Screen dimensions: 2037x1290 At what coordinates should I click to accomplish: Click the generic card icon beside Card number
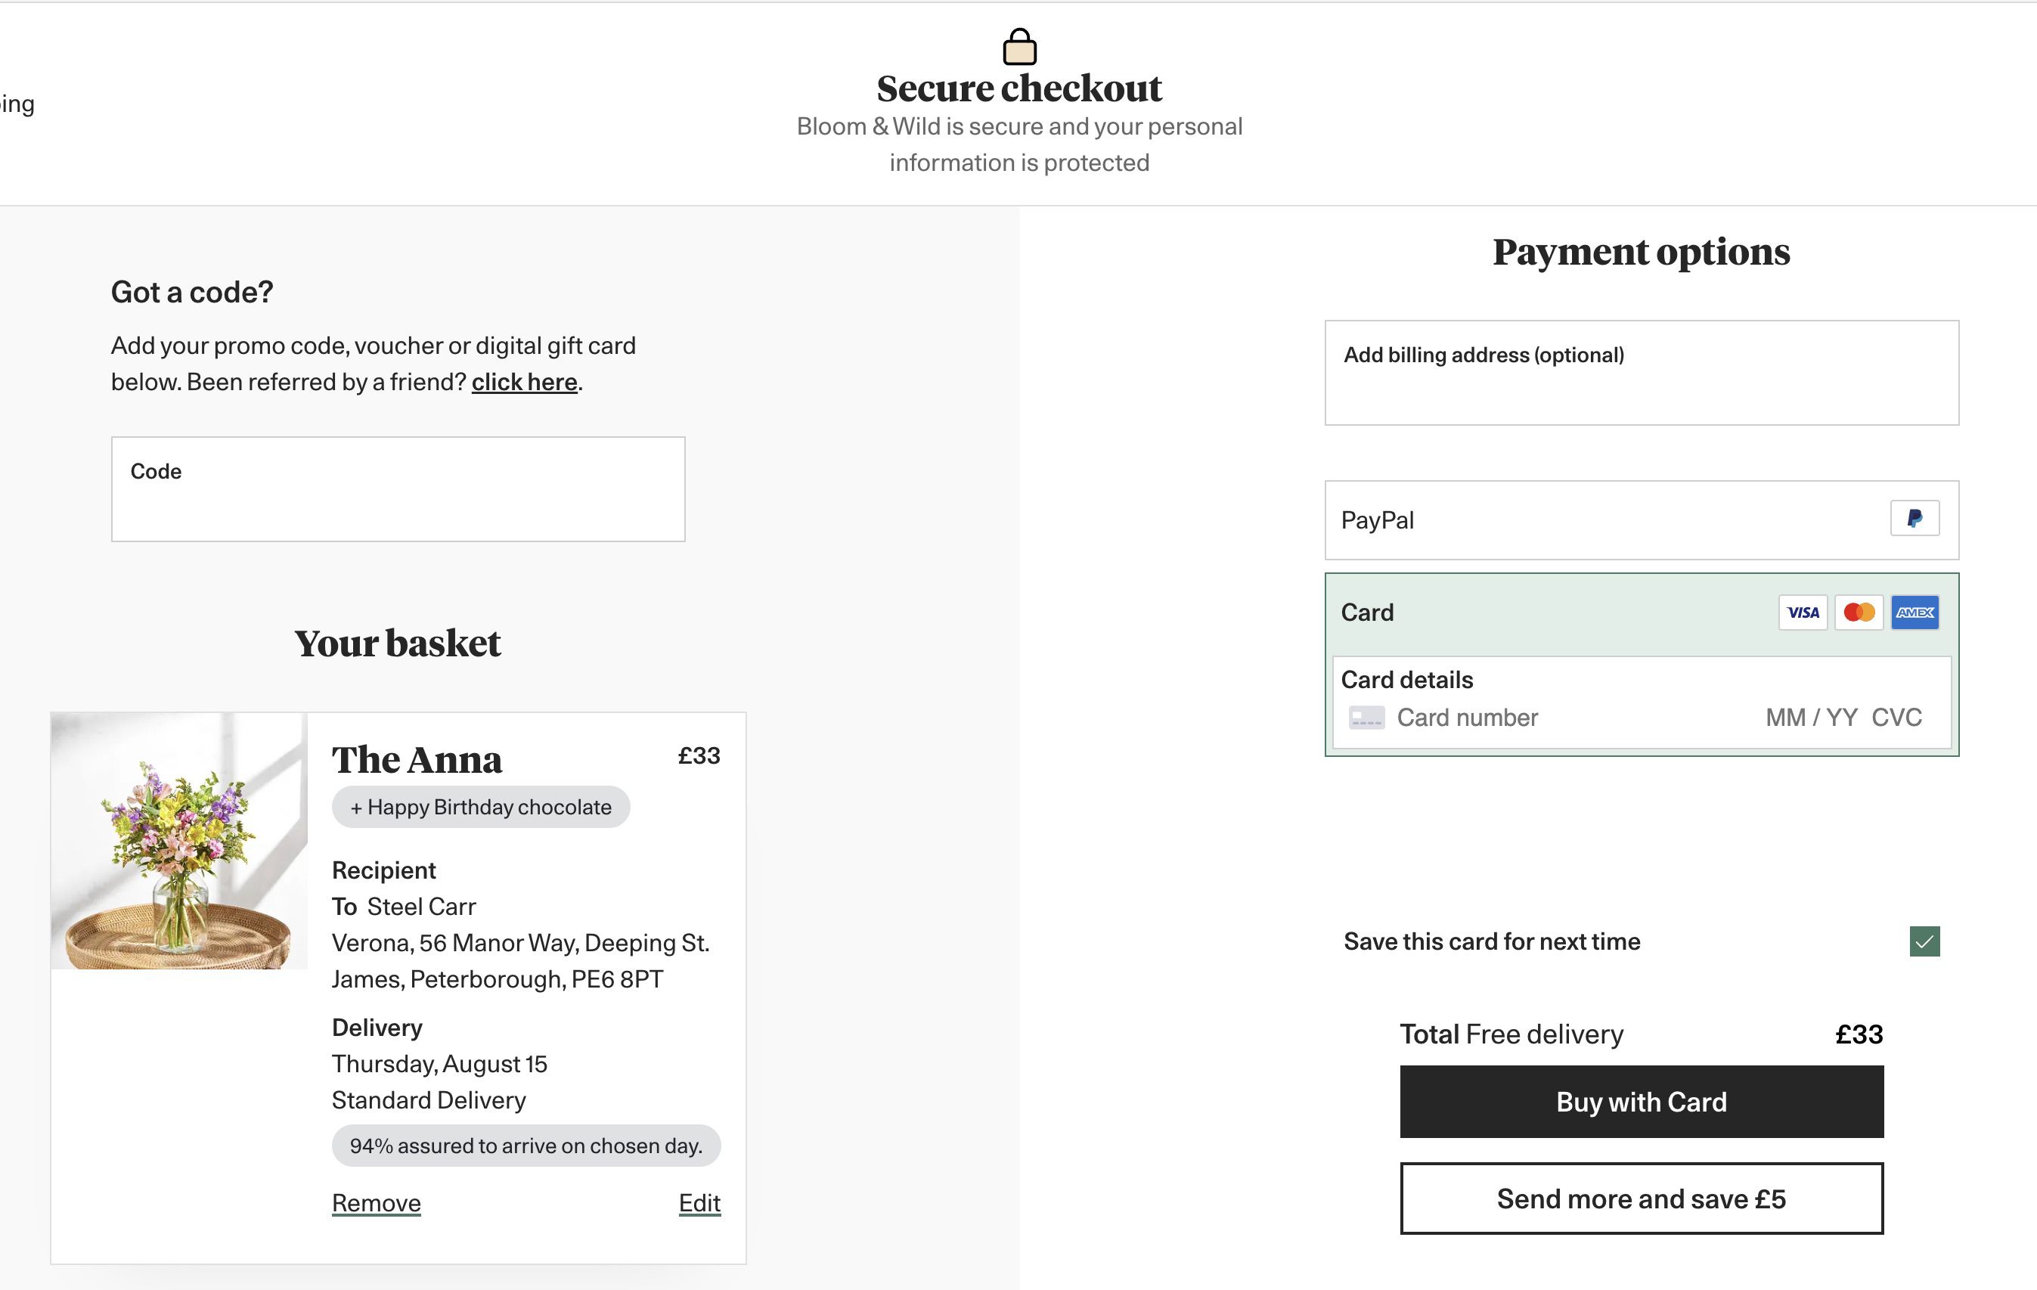click(x=1366, y=718)
